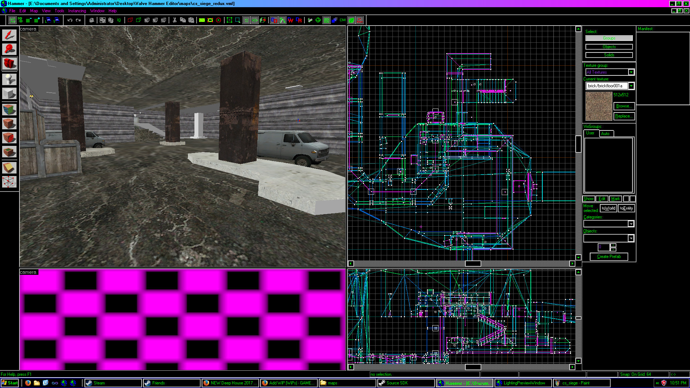Expand the Current texture dropdown
This screenshot has height=388, width=690.
[x=631, y=86]
